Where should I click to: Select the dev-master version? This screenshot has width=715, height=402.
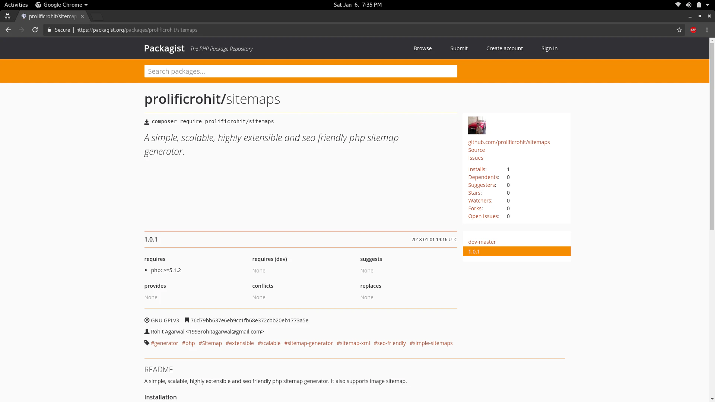tap(482, 242)
